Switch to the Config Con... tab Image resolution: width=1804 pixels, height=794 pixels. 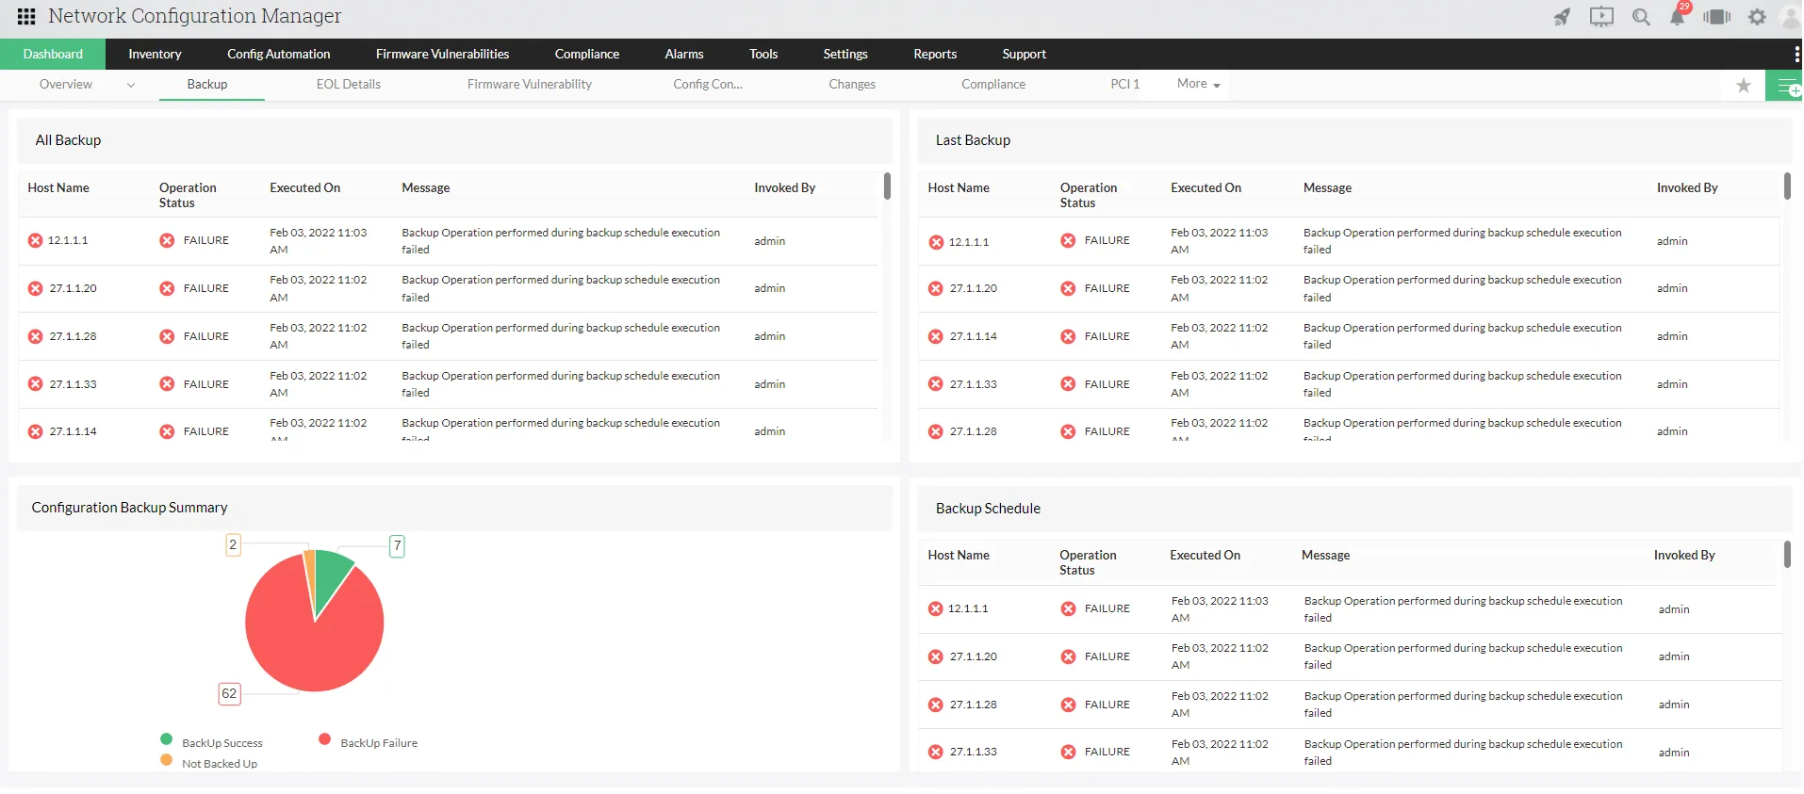pyautogui.click(x=708, y=85)
